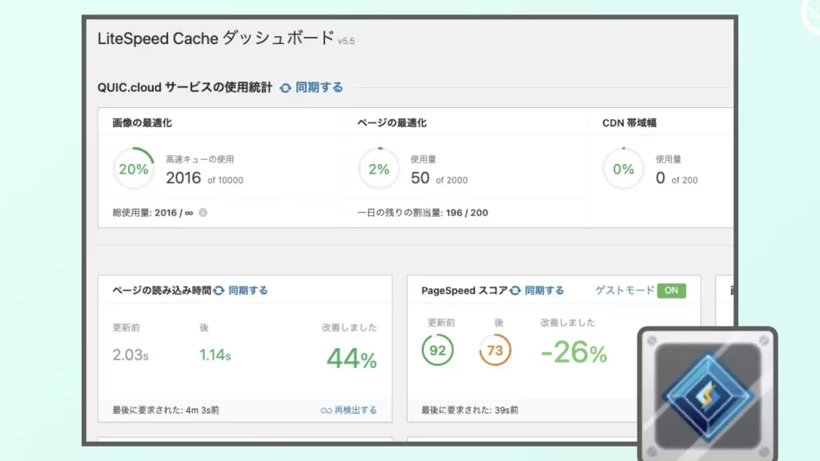Viewport: 820px width, 461px height.
Task: Open the ゲストモード link
Action: [625, 290]
